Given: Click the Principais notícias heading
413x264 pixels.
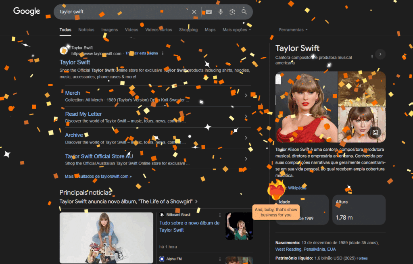Looking at the screenshot, I should coord(86,192).
